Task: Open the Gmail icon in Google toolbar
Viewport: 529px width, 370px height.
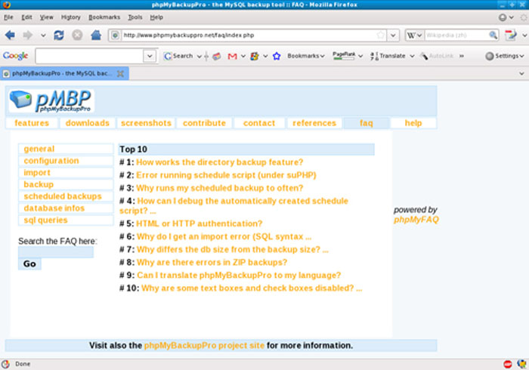Action: (x=232, y=57)
